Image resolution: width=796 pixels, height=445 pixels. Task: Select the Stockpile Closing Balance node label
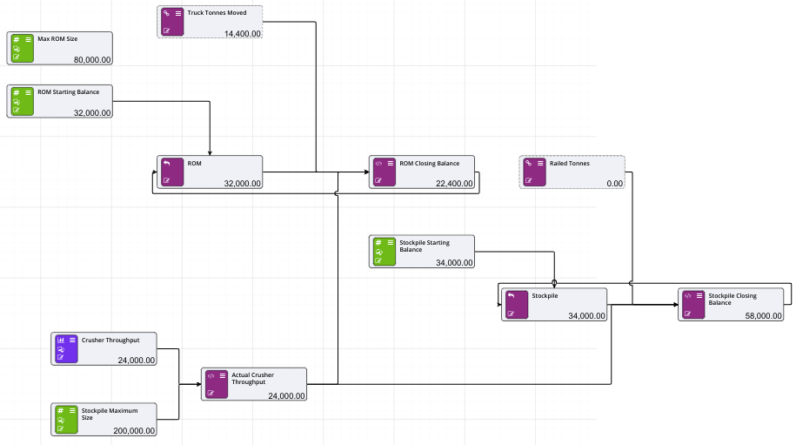point(732,300)
